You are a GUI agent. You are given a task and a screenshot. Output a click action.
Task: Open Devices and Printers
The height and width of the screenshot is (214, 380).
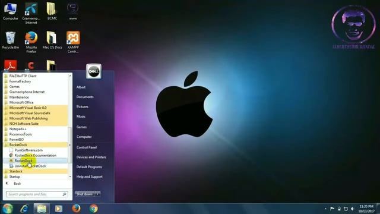[x=91, y=157]
